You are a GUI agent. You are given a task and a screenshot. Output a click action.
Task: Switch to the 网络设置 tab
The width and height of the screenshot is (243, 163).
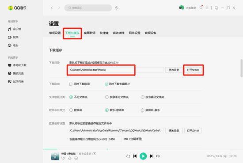[134, 33]
